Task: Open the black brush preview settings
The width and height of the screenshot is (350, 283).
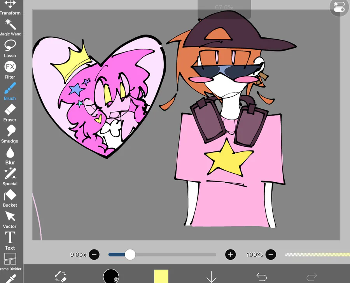Action: point(111,276)
